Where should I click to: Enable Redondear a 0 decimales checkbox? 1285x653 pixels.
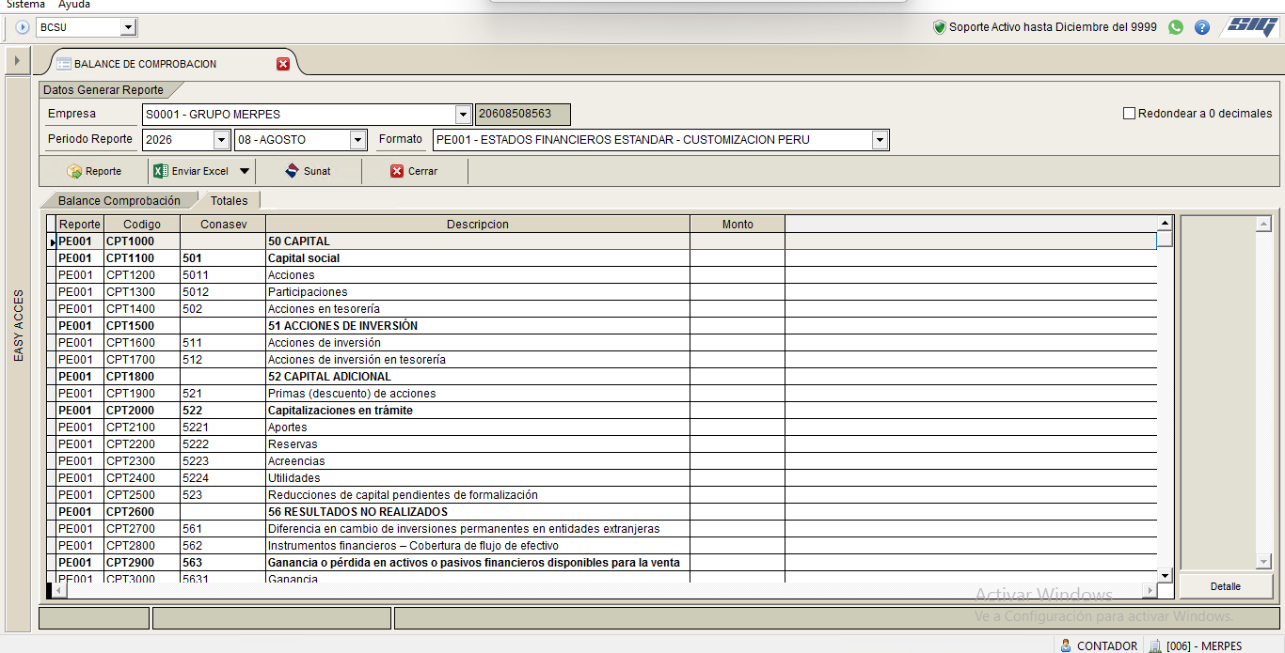[1130, 114]
